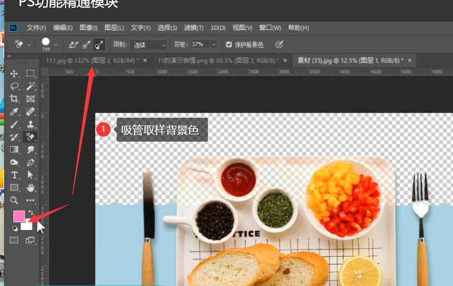
Task: Open the Tolerance slider dropdown arrow
Action: [x=213, y=44]
